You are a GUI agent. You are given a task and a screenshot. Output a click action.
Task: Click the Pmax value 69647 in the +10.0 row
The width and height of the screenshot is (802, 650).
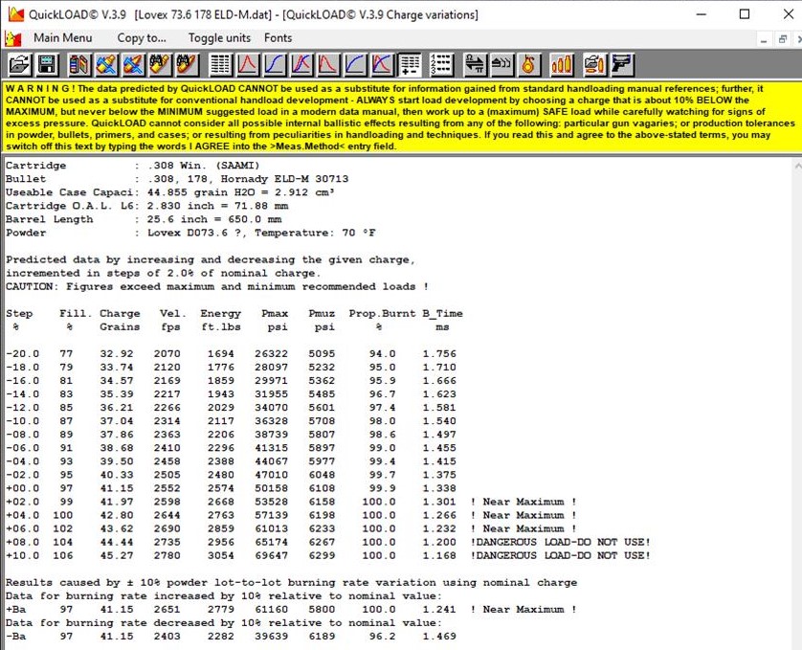click(x=272, y=555)
